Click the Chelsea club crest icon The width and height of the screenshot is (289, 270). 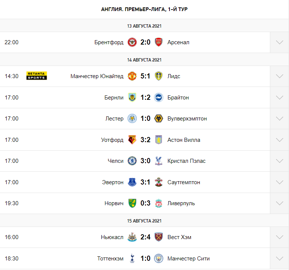(132, 161)
